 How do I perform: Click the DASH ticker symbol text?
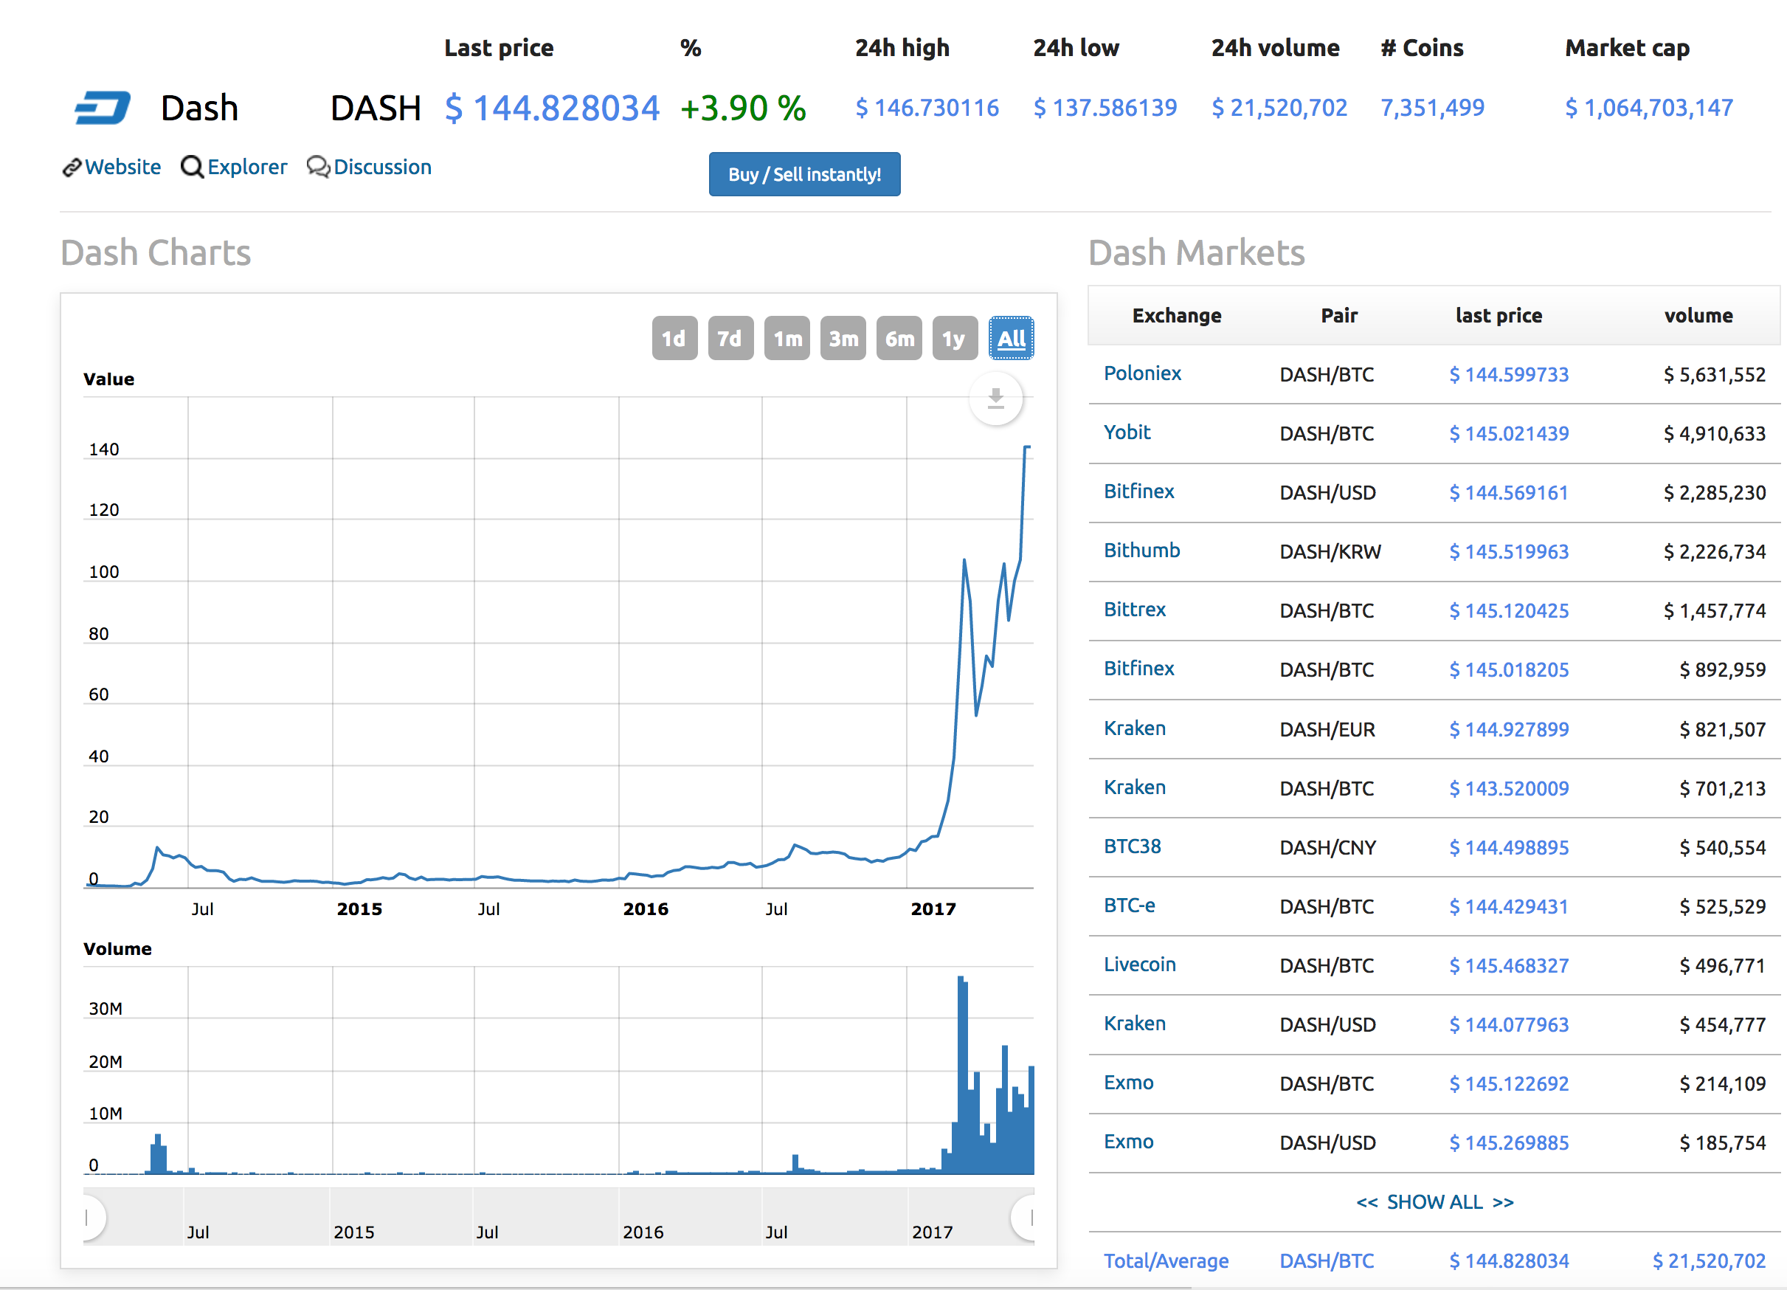(x=376, y=108)
